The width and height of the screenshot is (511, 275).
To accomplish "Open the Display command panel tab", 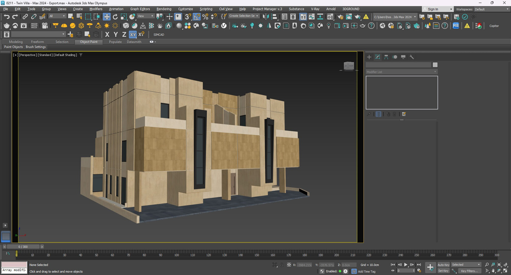I will point(403,57).
